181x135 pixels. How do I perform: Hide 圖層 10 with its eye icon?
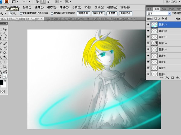coord(148,43)
